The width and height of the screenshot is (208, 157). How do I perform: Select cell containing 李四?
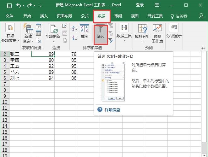[x=20, y=60]
